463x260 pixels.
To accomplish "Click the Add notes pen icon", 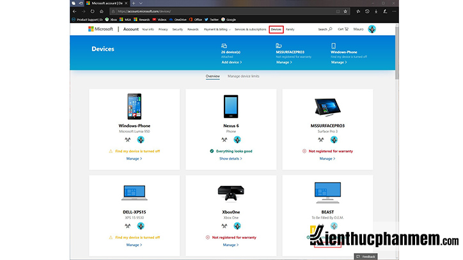I will point(385,11).
